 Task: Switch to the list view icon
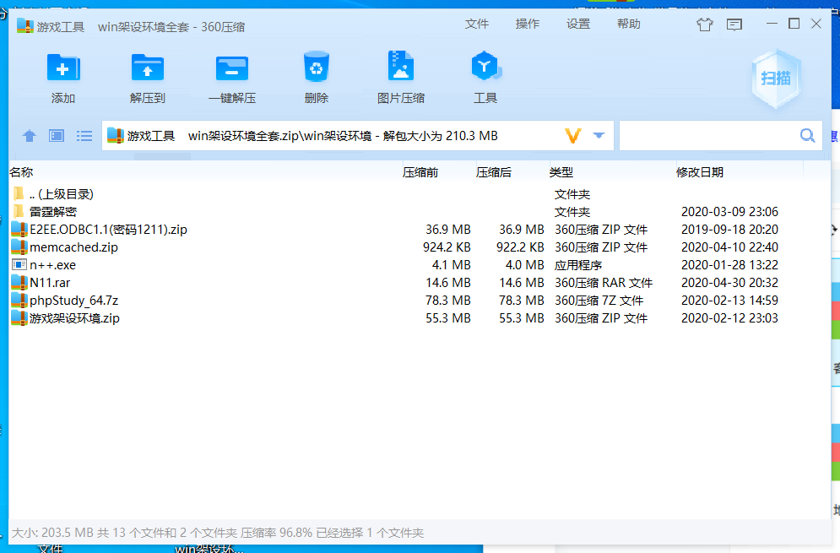coord(84,136)
